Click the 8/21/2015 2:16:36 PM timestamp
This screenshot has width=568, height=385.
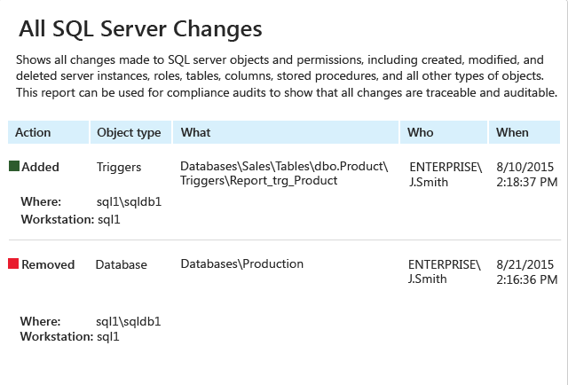pyautogui.click(x=526, y=271)
